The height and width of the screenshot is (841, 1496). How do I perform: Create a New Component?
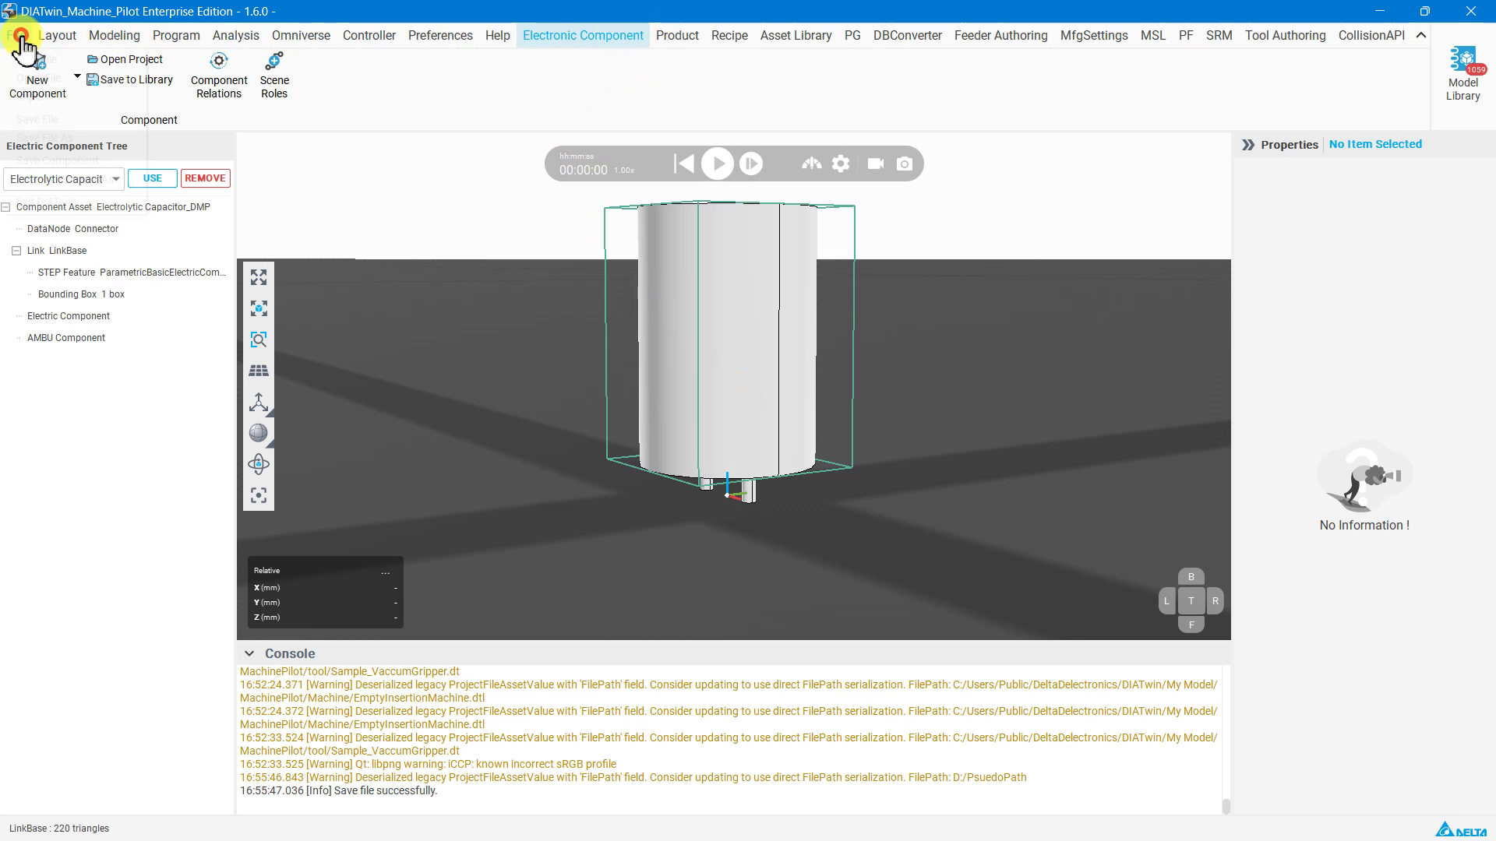(x=37, y=76)
